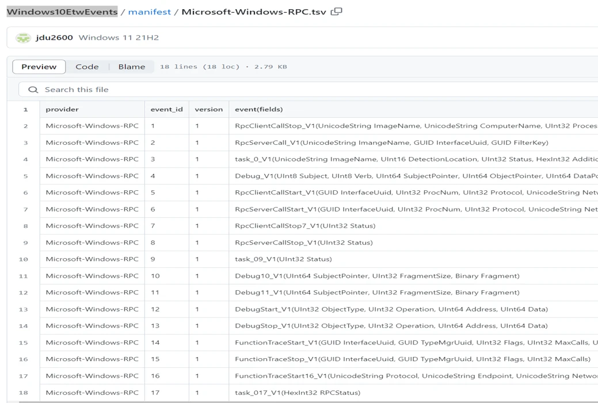
Task: Focus the Search this file field
Action: pyautogui.click(x=311, y=90)
